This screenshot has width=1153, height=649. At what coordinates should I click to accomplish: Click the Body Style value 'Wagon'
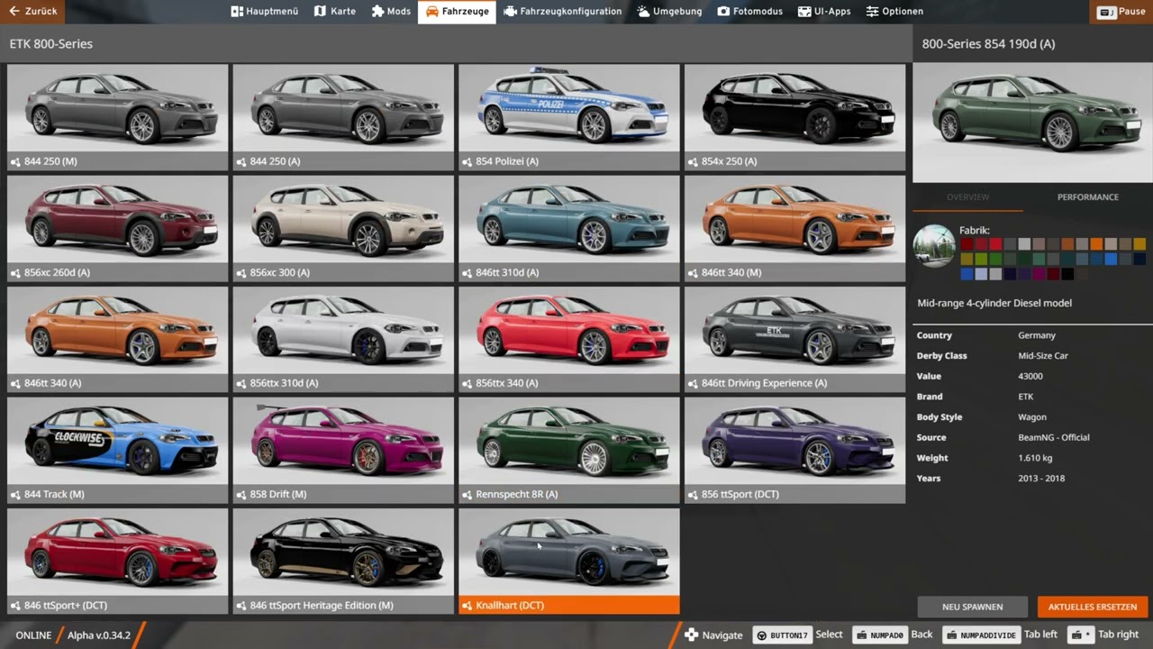point(1032,417)
